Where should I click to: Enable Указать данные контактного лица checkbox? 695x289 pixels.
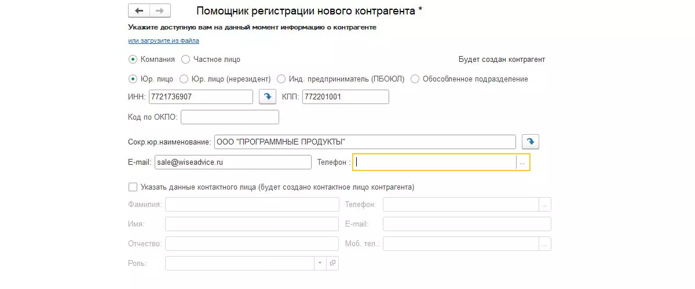[x=133, y=187]
